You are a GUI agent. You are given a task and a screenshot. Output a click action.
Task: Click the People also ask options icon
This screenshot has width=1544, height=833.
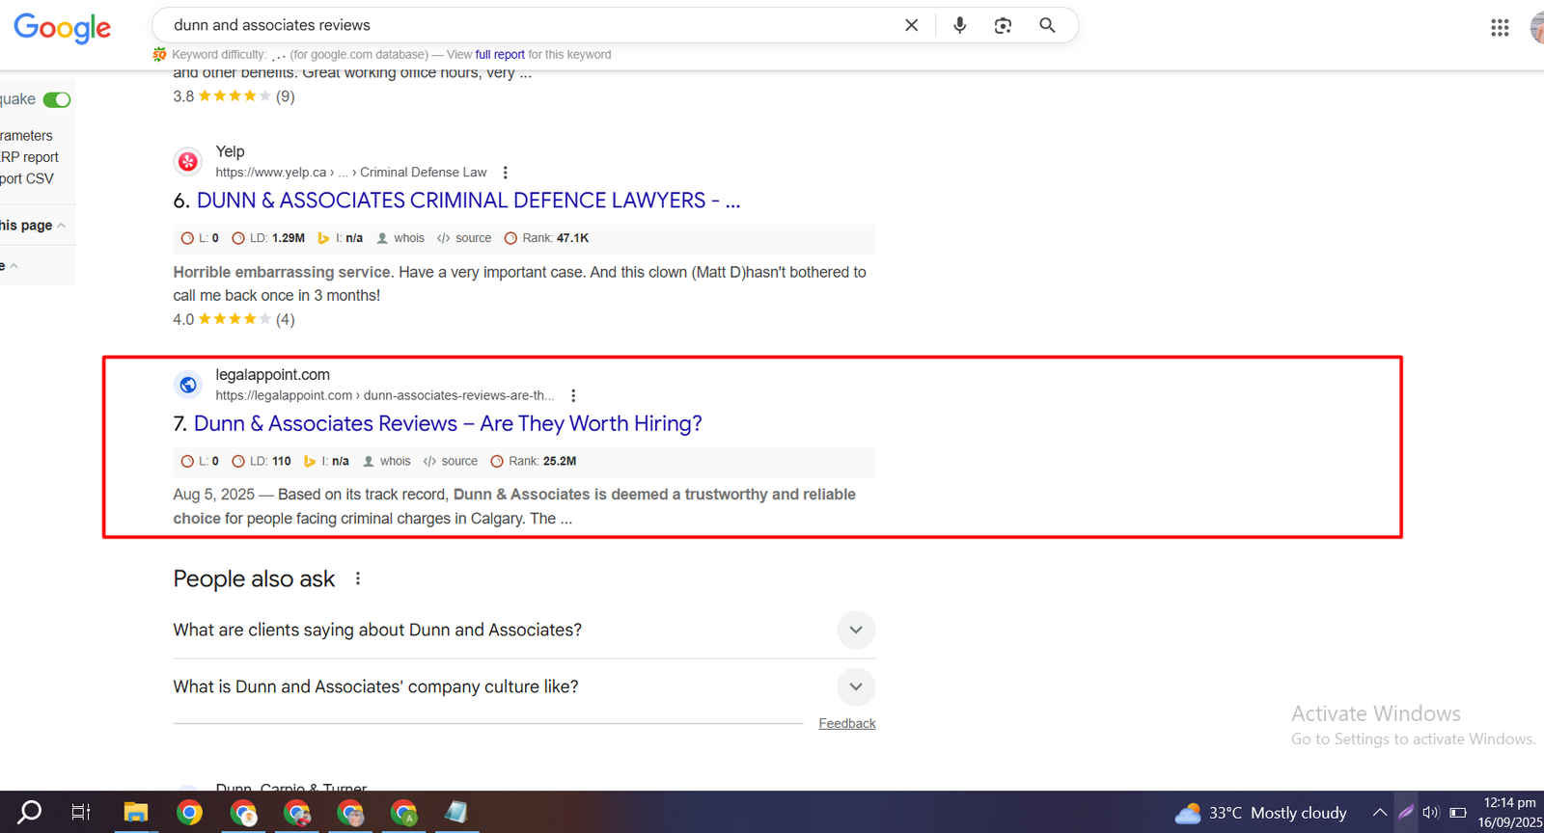[358, 578]
